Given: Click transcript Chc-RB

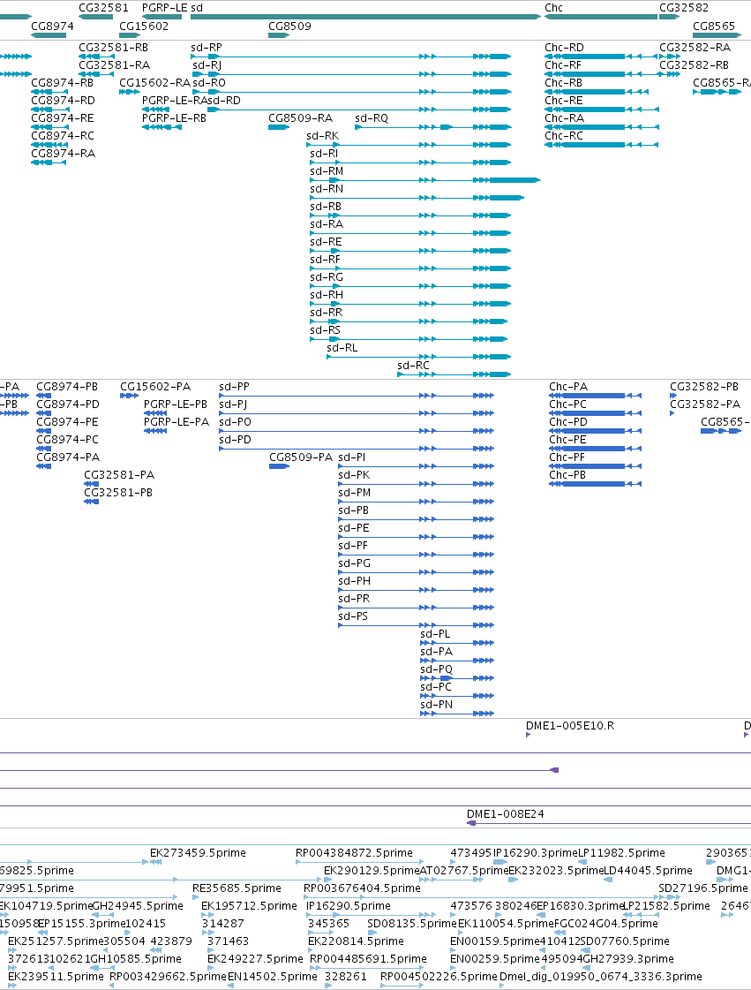Looking at the screenshot, I should [597, 92].
